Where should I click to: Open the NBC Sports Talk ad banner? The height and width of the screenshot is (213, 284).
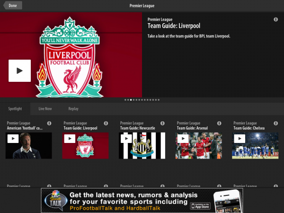coord(142,200)
